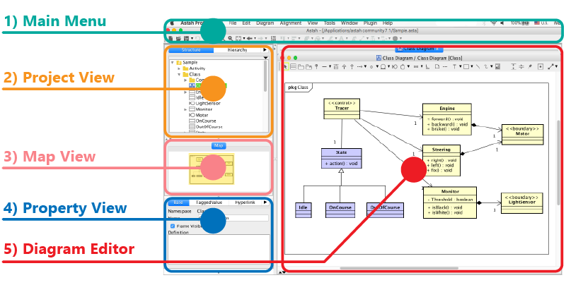
Task: Open the Window menu
Action: 350,23
